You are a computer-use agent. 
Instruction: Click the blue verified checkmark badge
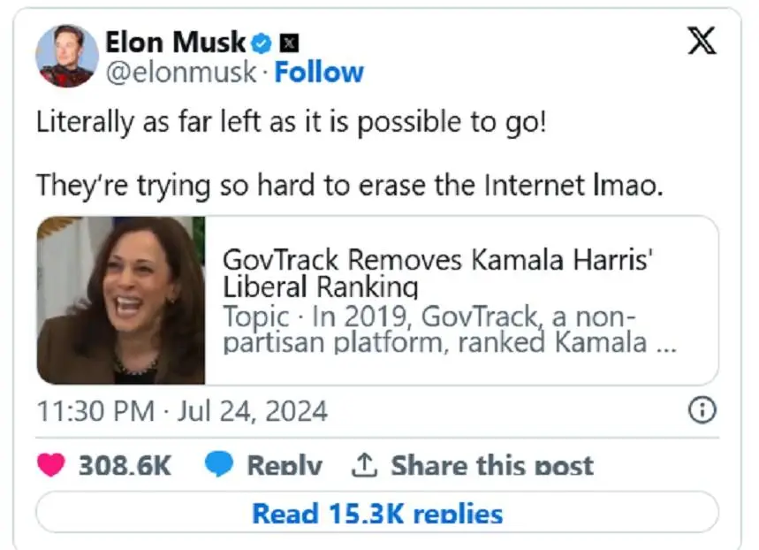point(262,42)
